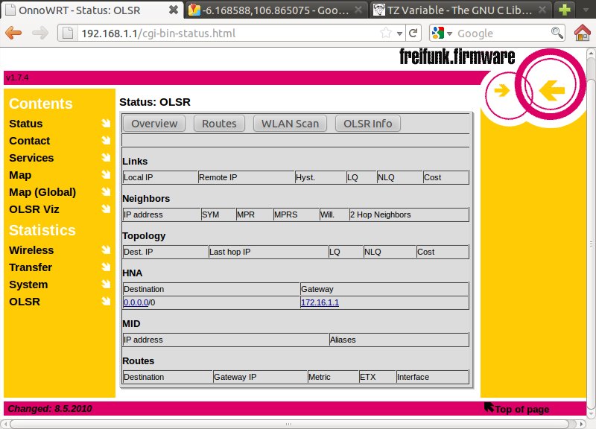Open the 0.0.0.0 destination link
Image resolution: width=596 pixels, height=429 pixels.
(136, 302)
